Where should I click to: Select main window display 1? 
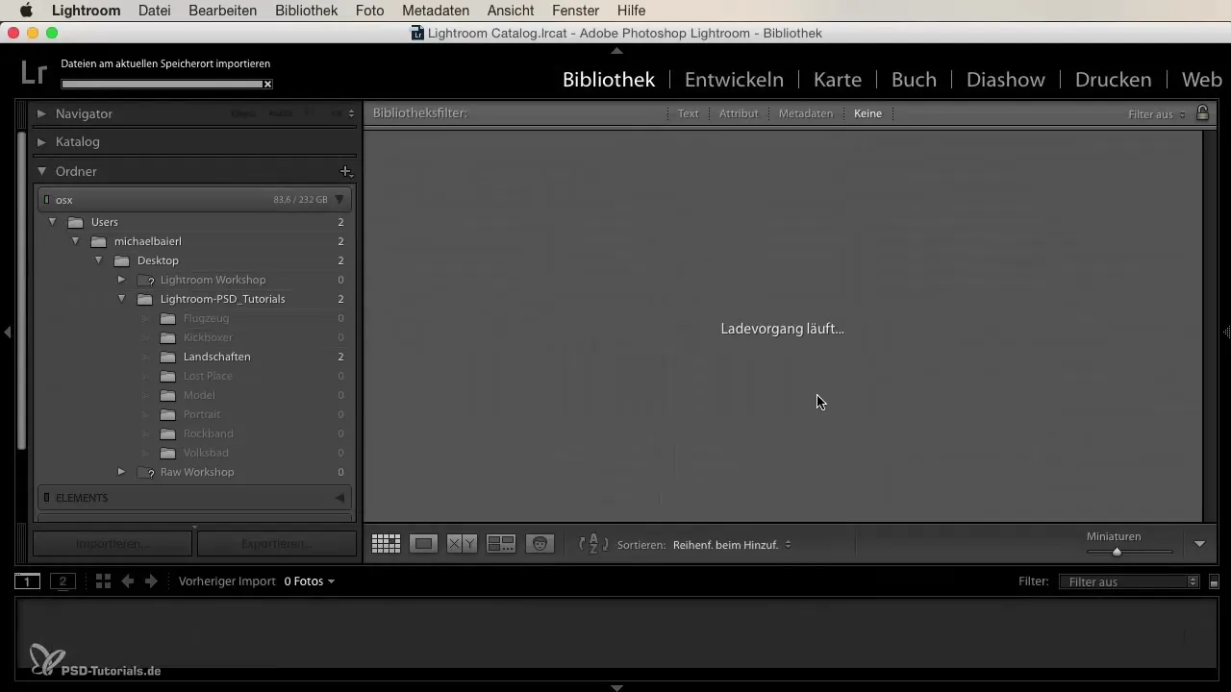coord(27,581)
